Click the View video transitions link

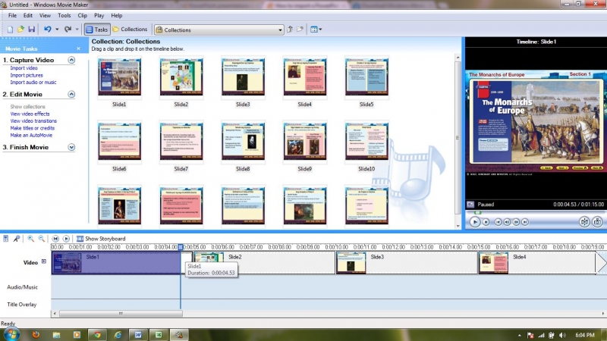[33, 120]
